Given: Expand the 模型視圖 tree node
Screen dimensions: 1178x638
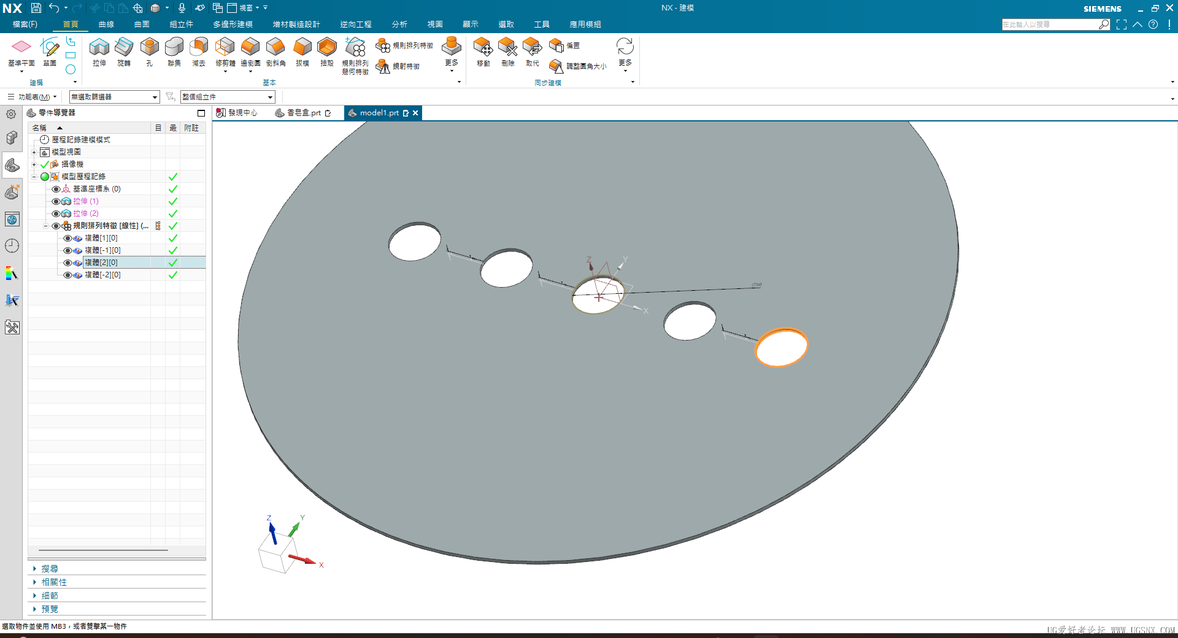Looking at the screenshot, I should pos(34,152).
